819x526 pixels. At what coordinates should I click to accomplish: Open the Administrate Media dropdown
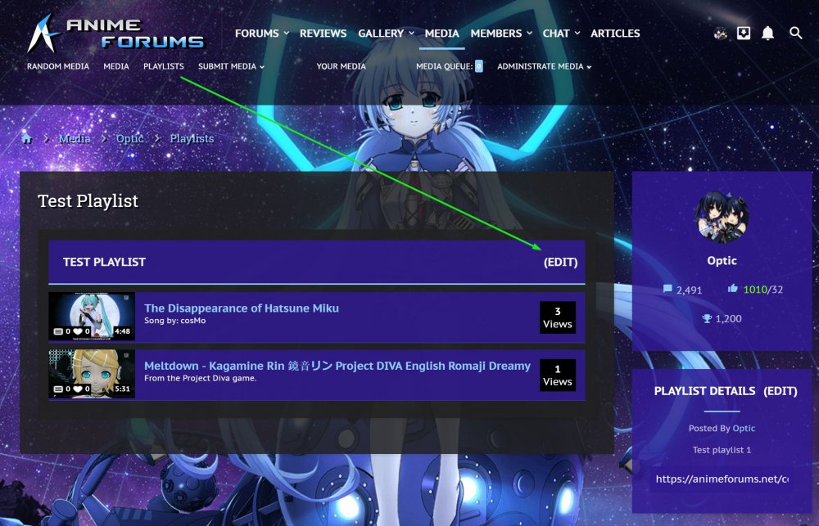click(545, 66)
